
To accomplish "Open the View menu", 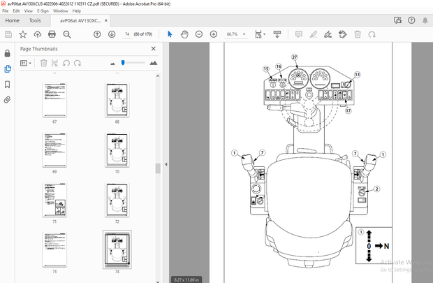I will click(28, 10).
